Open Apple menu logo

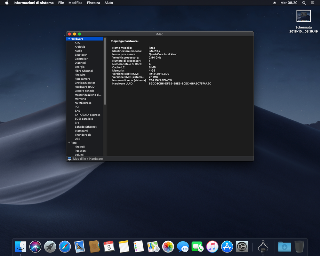pyautogui.click(x=7, y=3)
